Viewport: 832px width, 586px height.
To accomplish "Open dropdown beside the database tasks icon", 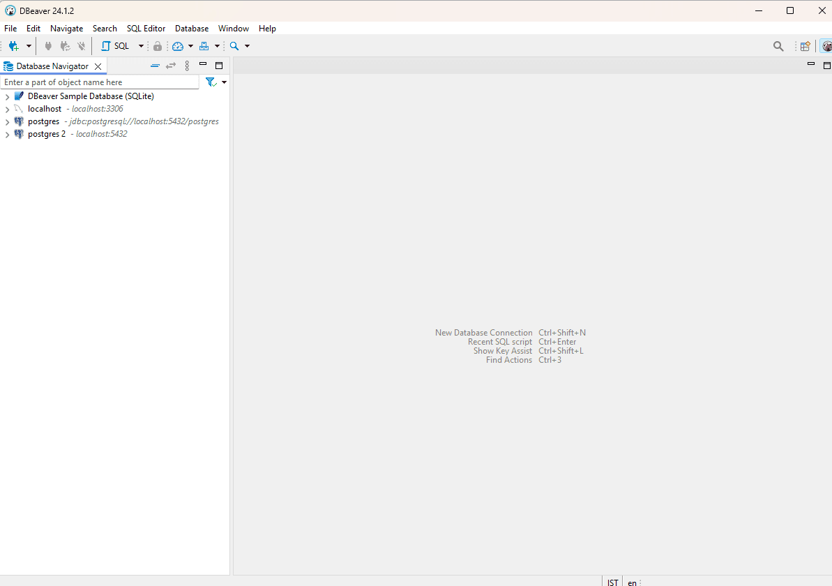I will click(217, 46).
